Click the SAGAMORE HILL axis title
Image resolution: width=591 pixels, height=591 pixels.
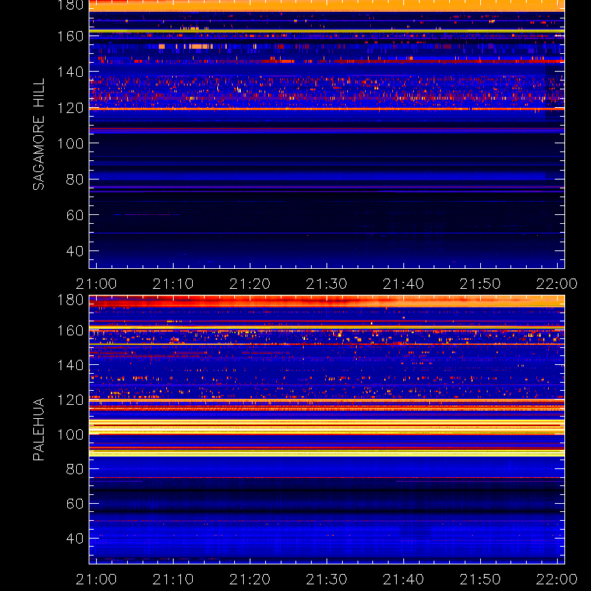pyautogui.click(x=39, y=134)
